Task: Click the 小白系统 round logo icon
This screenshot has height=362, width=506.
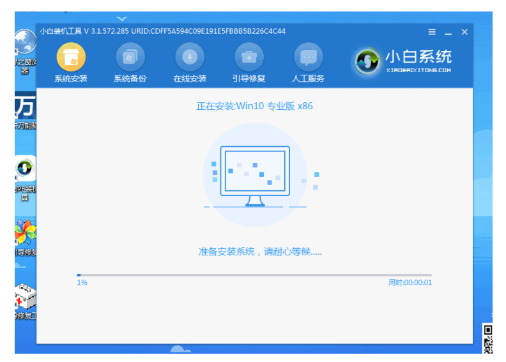Action: tap(367, 61)
